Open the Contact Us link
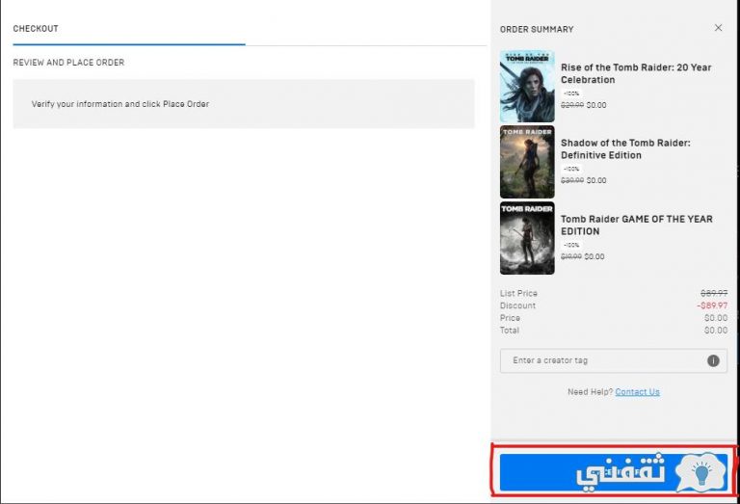Viewport: 740px width, 504px height. pyautogui.click(x=637, y=391)
